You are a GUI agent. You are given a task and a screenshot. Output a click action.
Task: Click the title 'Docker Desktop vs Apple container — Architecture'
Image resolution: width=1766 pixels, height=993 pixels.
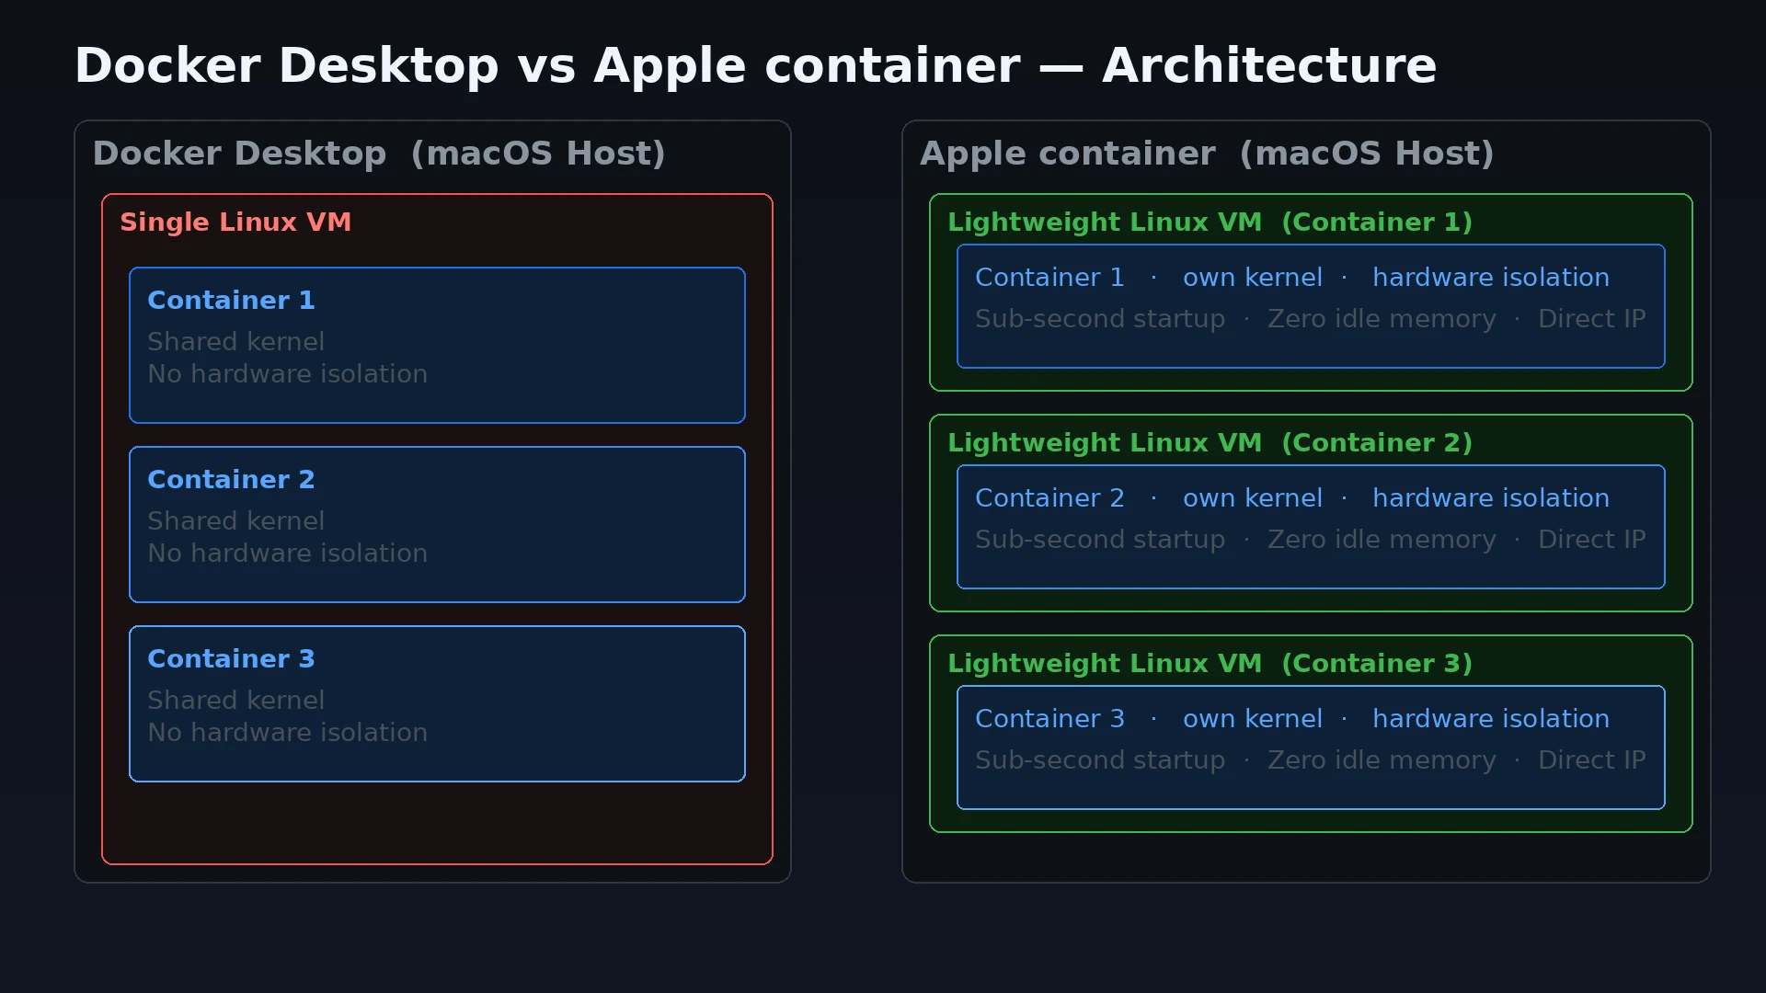pyautogui.click(x=755, y=66)
